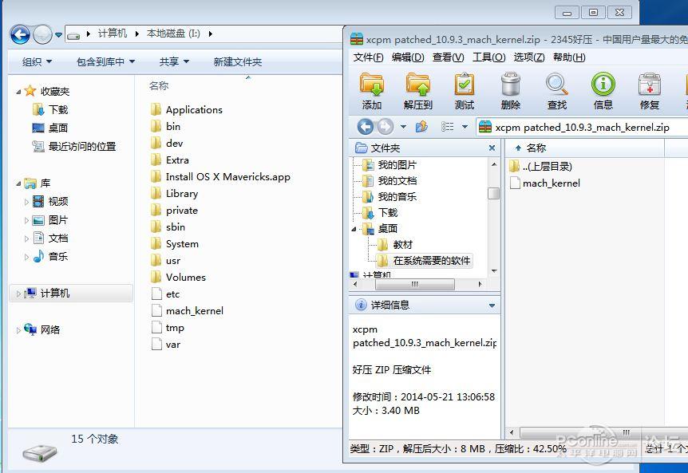The height and width of the screenshot is (473, 688).
Task: Select 网络 in Explorer navigation pane
Action: coord(50,329)
